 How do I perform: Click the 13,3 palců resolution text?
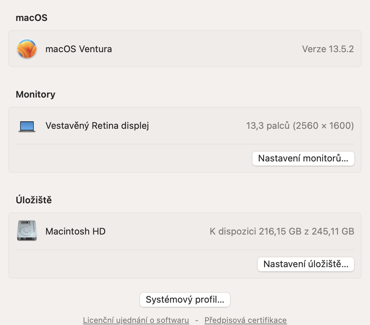(300, 126)
